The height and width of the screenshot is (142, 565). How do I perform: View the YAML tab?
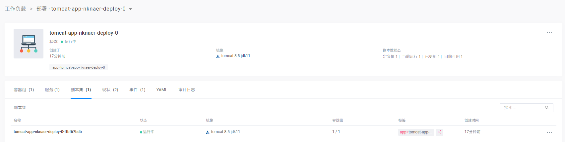162,90
